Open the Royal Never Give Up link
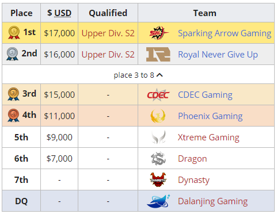This screenshot has height=214, width=277. pos(218,55)
